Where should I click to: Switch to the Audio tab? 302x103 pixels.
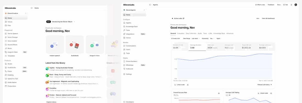200,34
